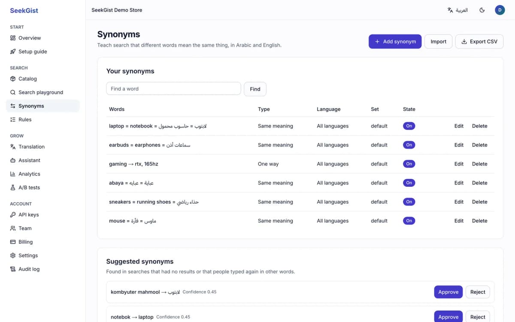Disable the sneakers = running shoes synonym

click(409, 202)
